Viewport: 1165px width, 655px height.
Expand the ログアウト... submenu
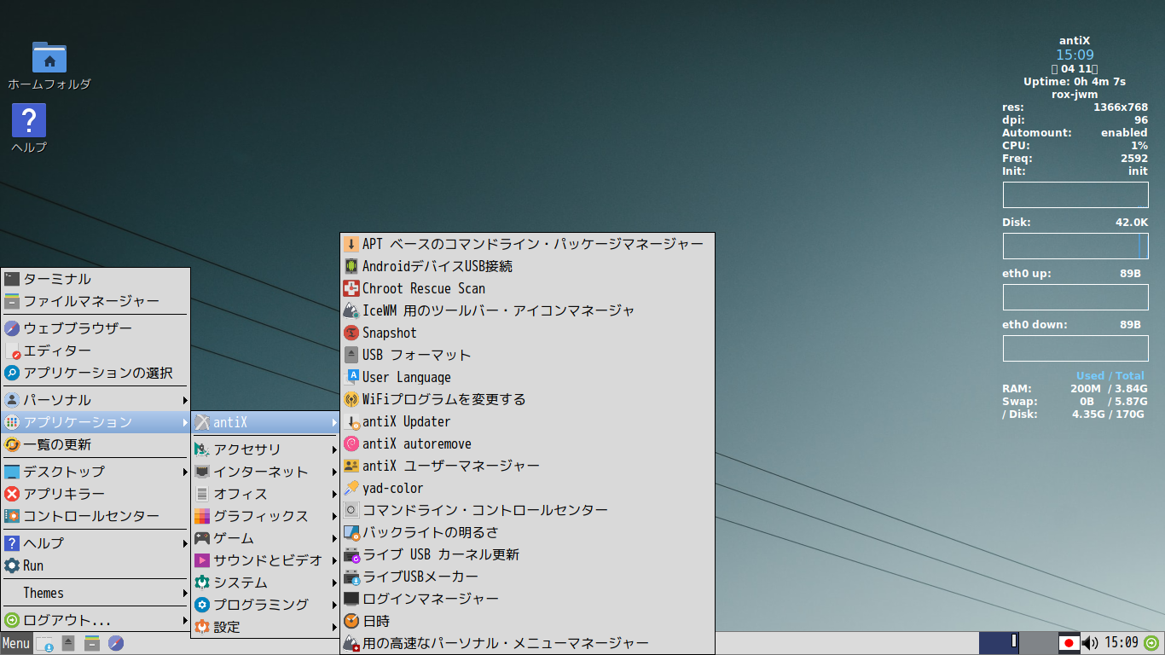96,620
